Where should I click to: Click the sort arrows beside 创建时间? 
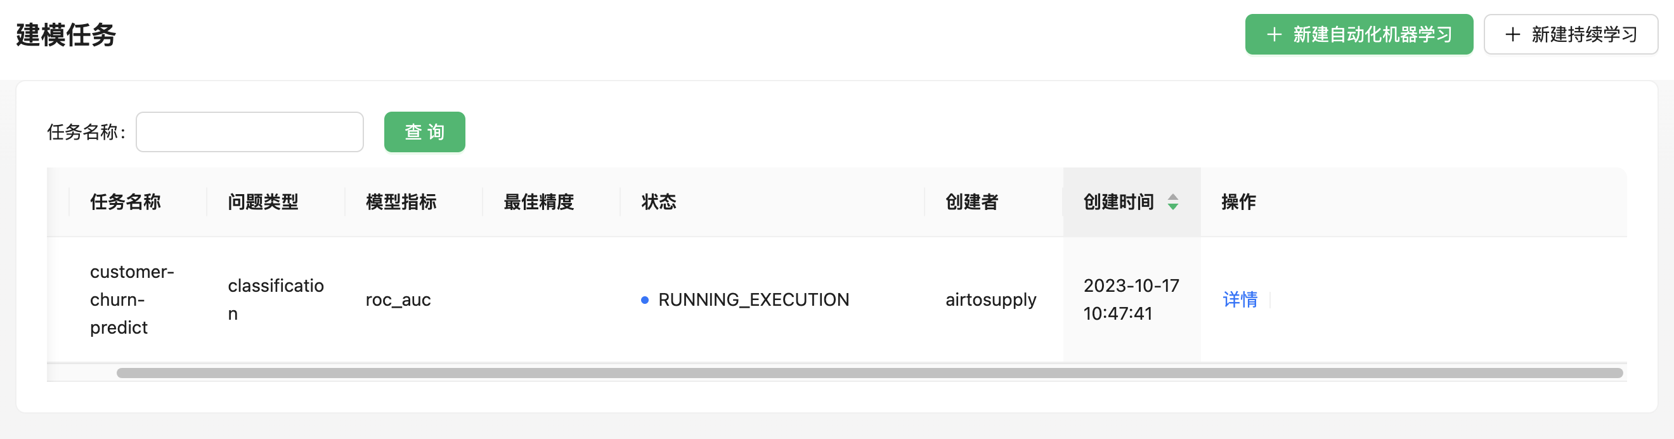point(1172,202)
